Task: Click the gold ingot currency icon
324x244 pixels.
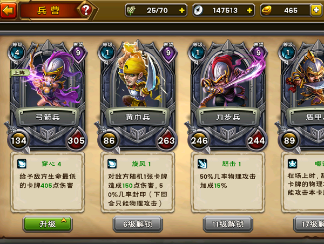Action: (267, 10)
